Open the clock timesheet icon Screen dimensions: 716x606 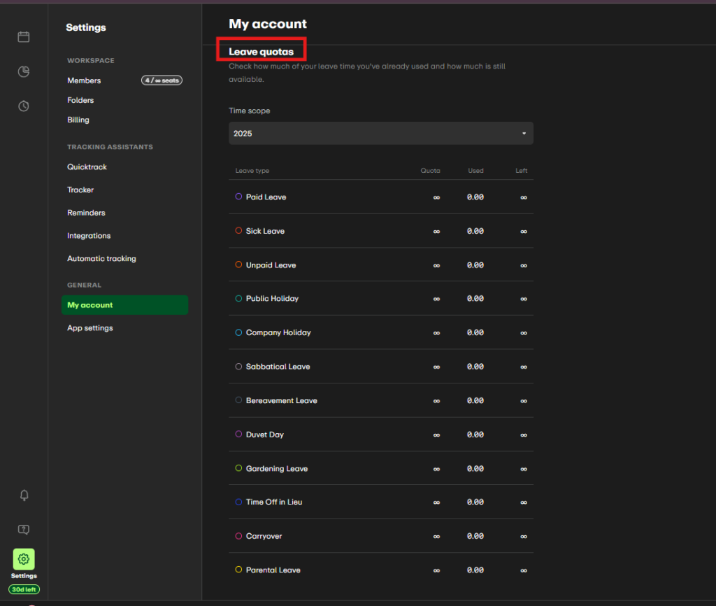pyautogui.click(x=24, y=106)
